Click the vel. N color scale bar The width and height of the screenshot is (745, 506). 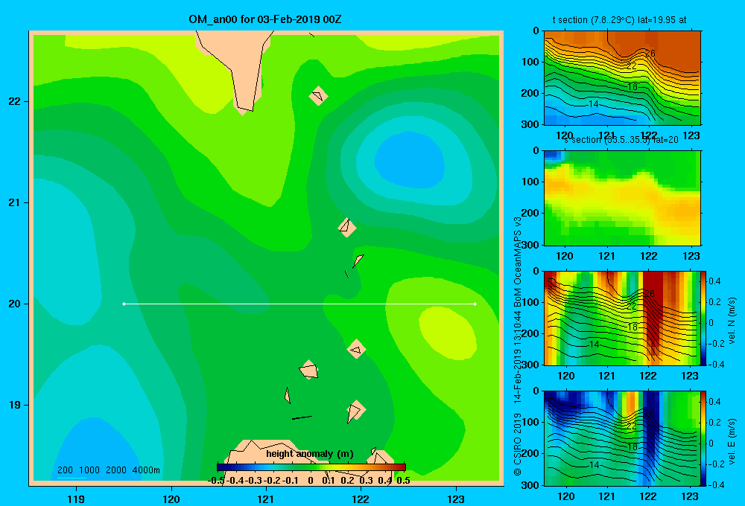[x=703, y=318]
